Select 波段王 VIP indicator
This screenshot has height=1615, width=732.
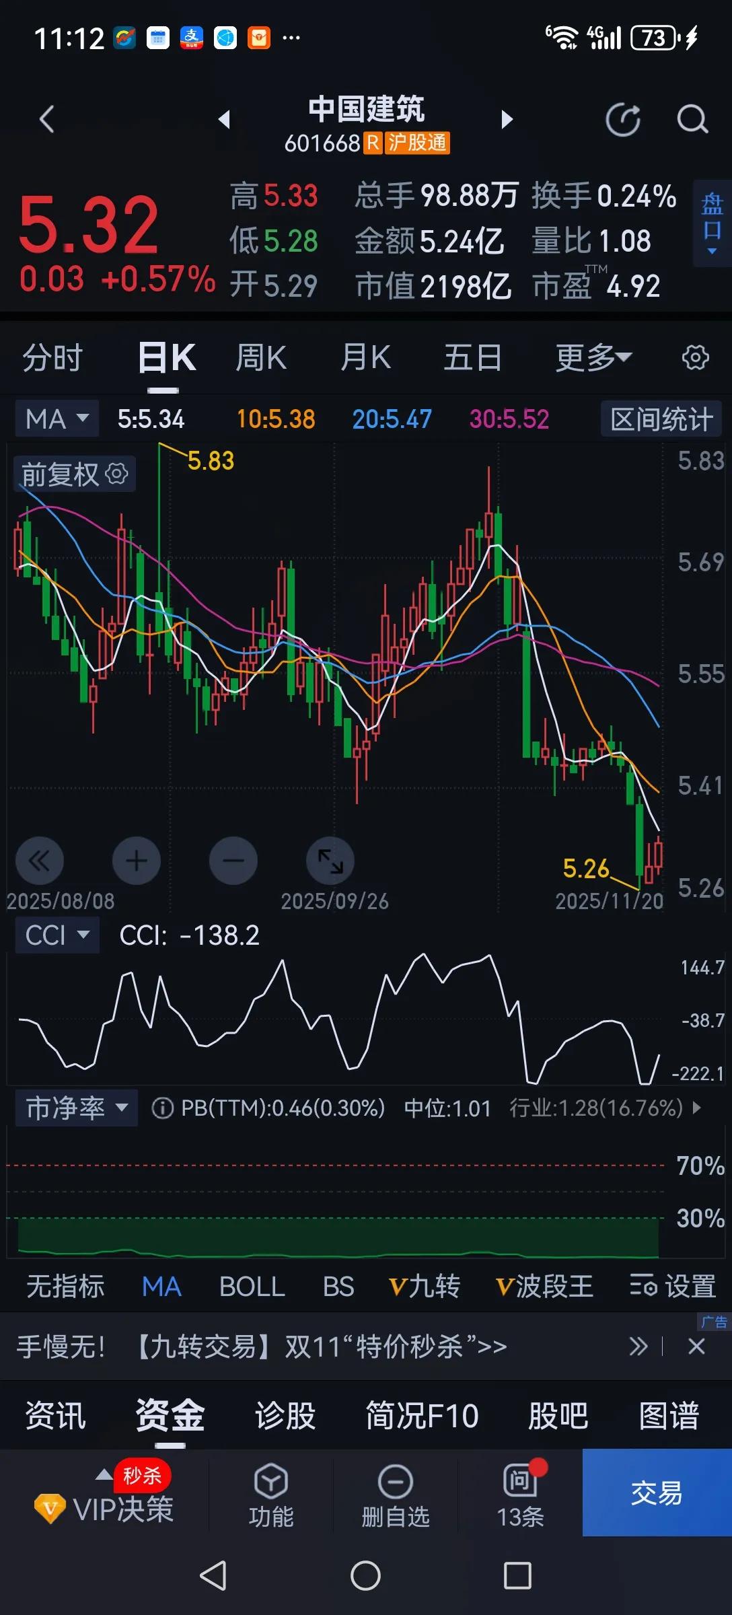[x=544, y=1286]
